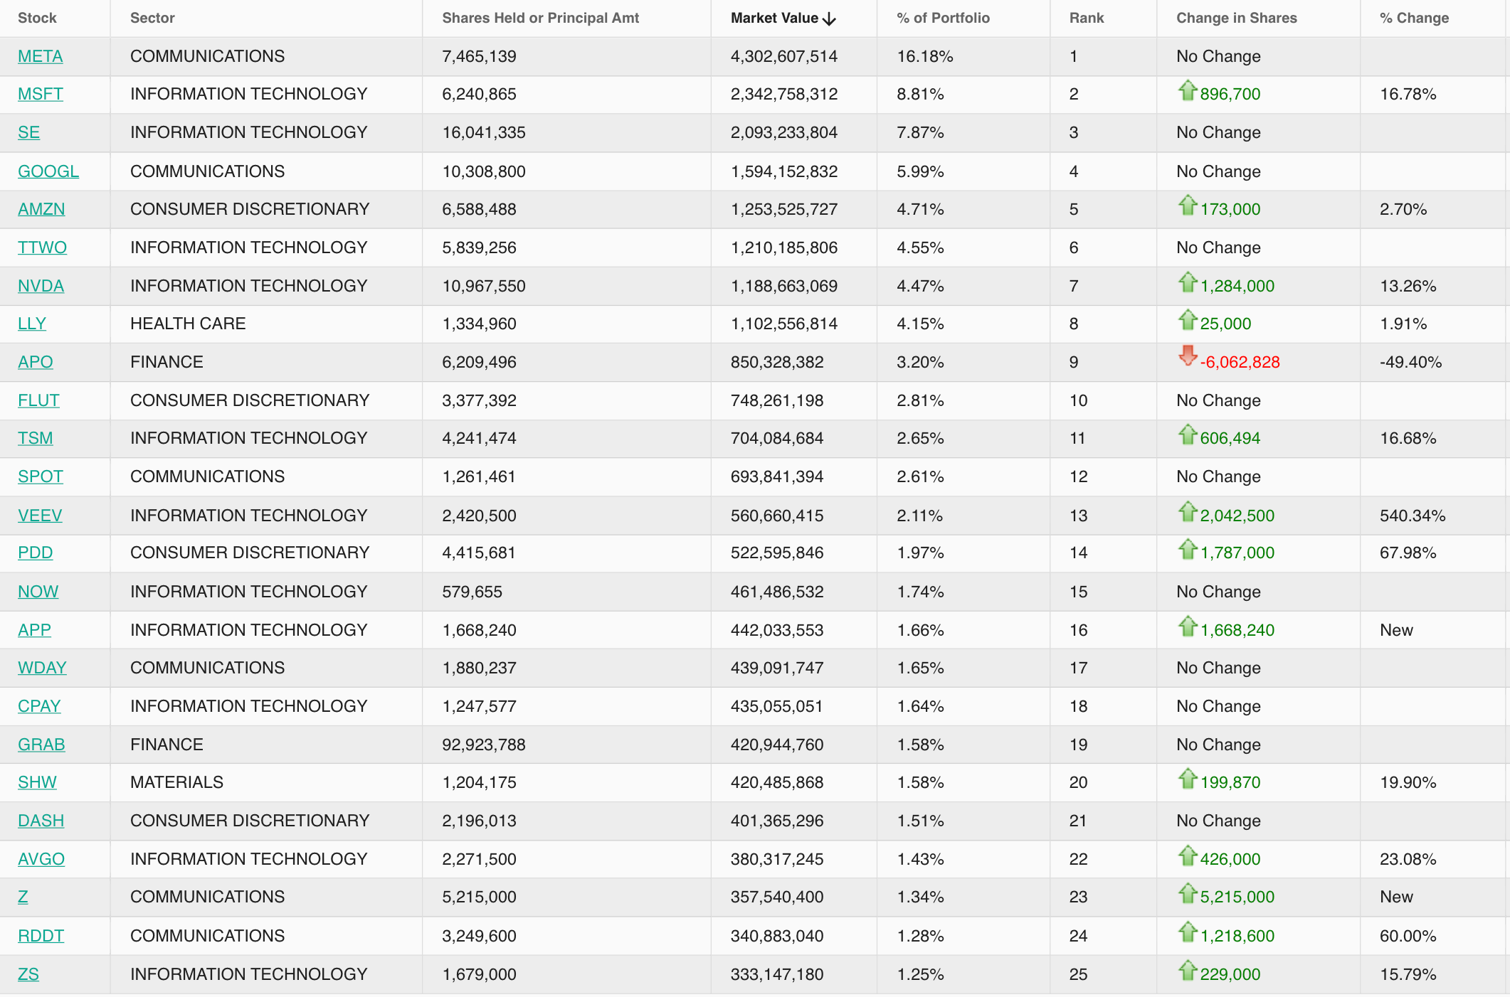This screenshot has width=1510, height=997.
Task: Select META market value 4,302,607,514
Action: [x=784, y=56]
